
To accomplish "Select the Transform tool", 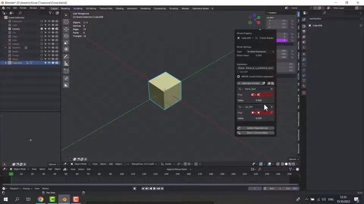I will coord(66,49).
